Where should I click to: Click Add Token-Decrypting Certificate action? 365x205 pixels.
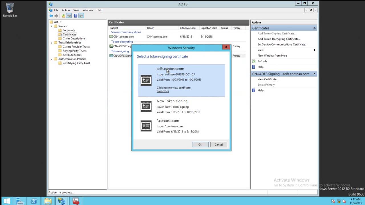[279, 39]
